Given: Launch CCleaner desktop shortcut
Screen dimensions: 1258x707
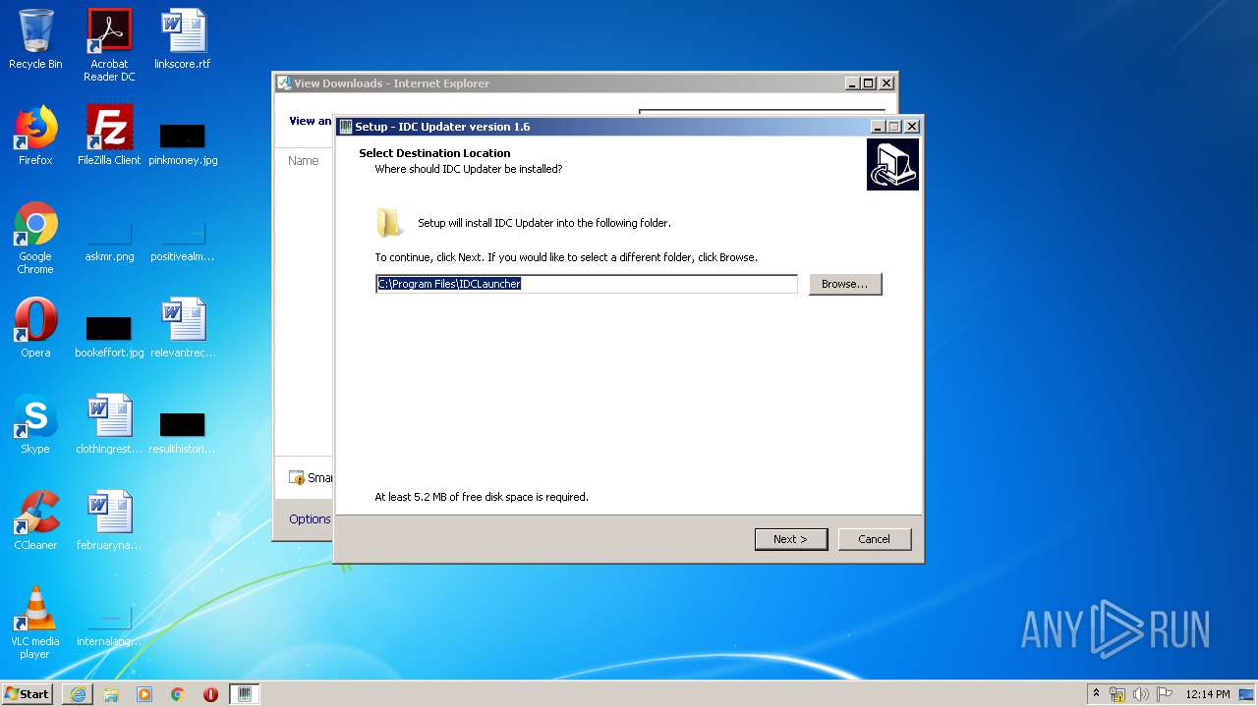Looking at the screenshot, I should [x=35, y=520].
